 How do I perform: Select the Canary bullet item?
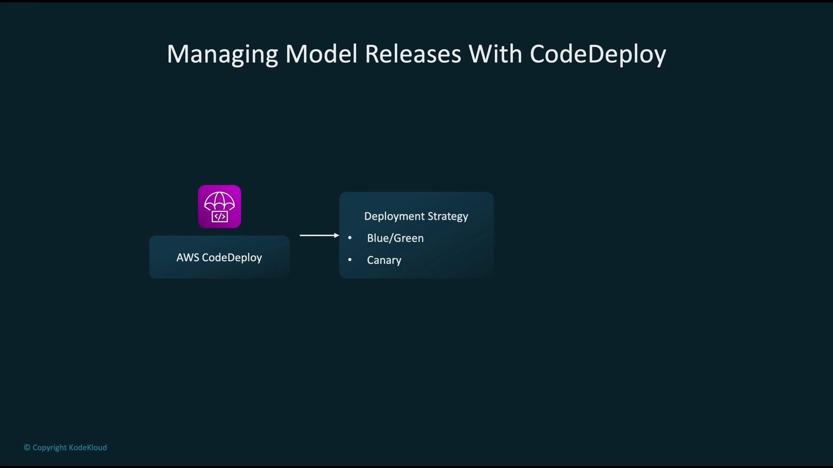point(384,260)
